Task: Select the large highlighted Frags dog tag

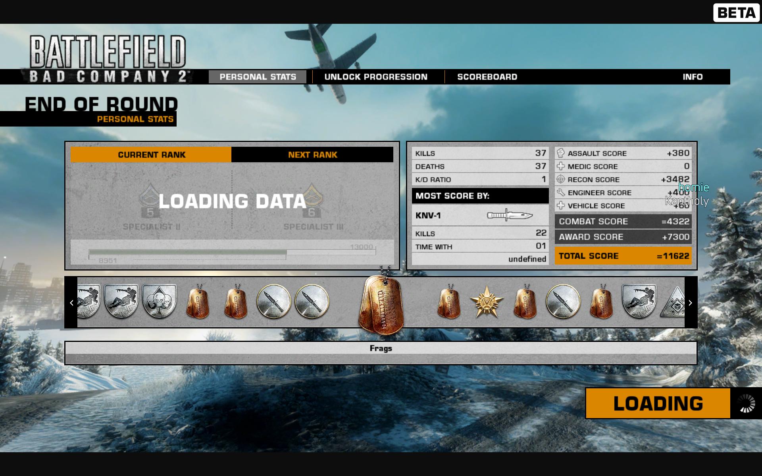Action: [x=381, y=302]
